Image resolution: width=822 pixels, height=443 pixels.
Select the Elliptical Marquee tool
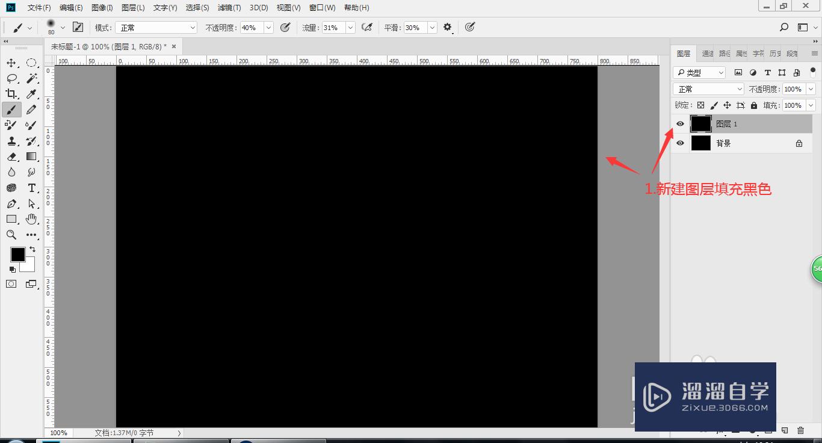(31, 63)
